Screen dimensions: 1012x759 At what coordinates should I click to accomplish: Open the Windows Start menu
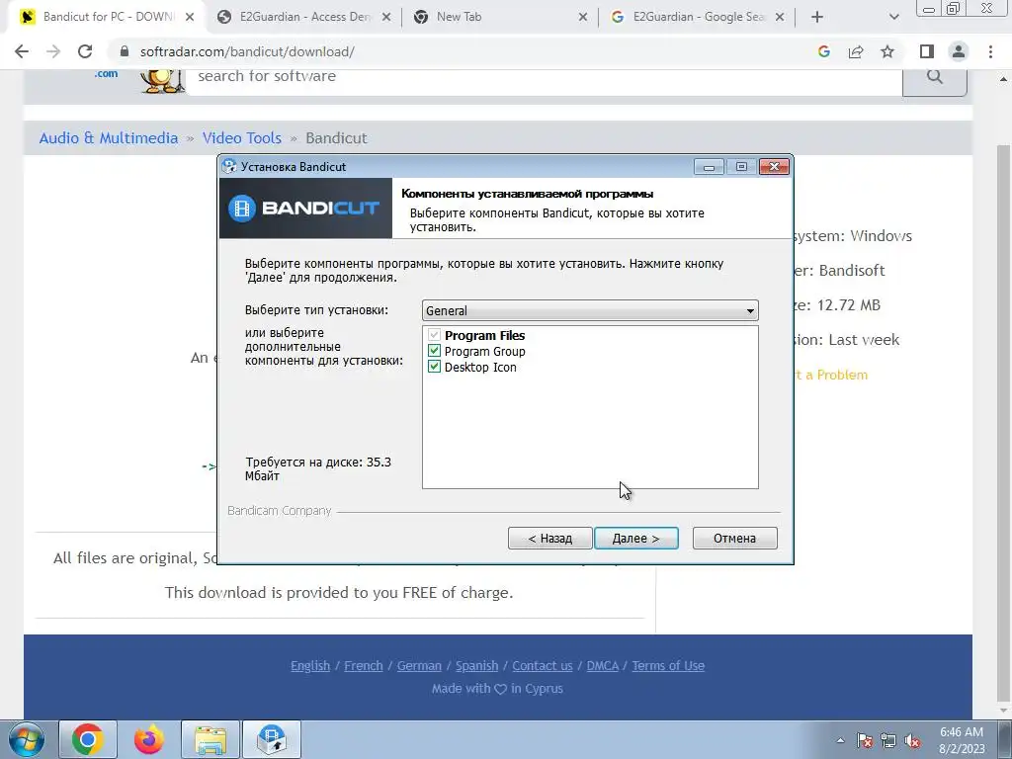click(26, 739)
